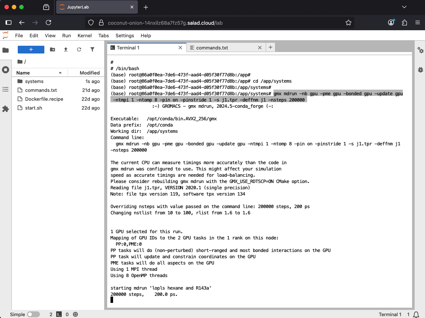Screen dimensions: 425x318
Task: Select the start.sh file
Action: tap(58, 108)
